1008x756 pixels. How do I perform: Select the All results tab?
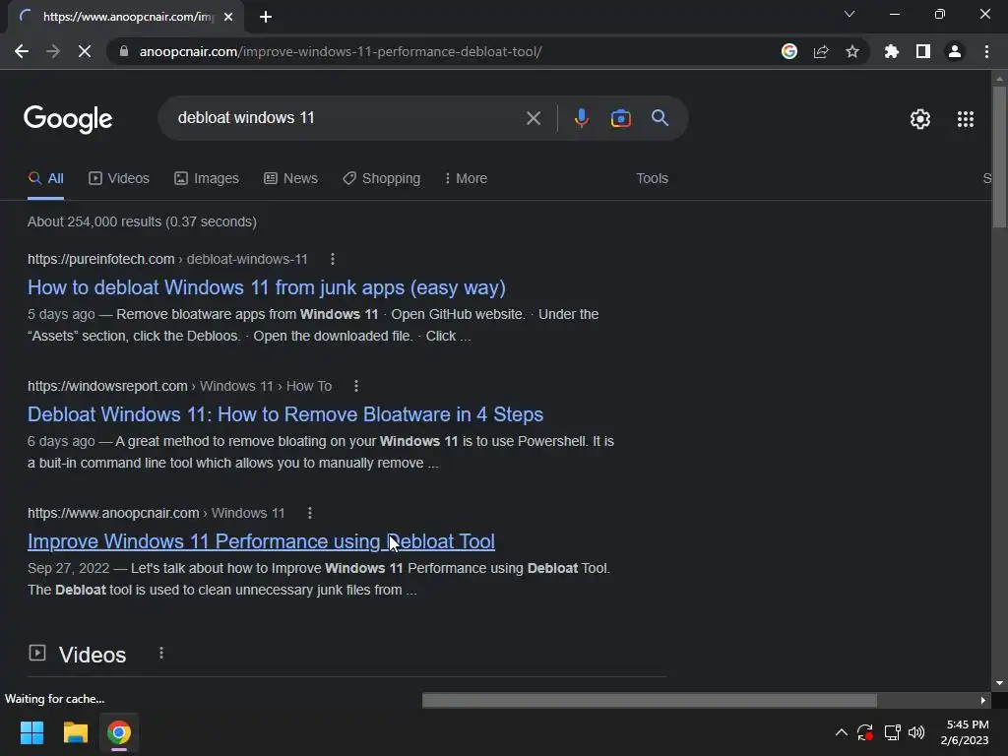tap(45, 179)
